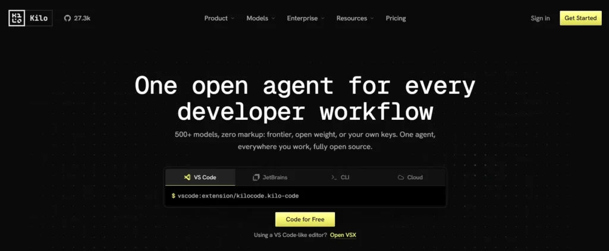This screenshot has height=251, width=609.
Task: Click the Cloud tab icon
Action: point(401,177)
